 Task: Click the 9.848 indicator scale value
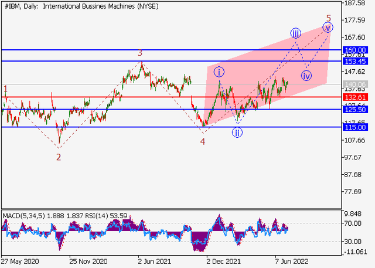click(x=353, y=213)
